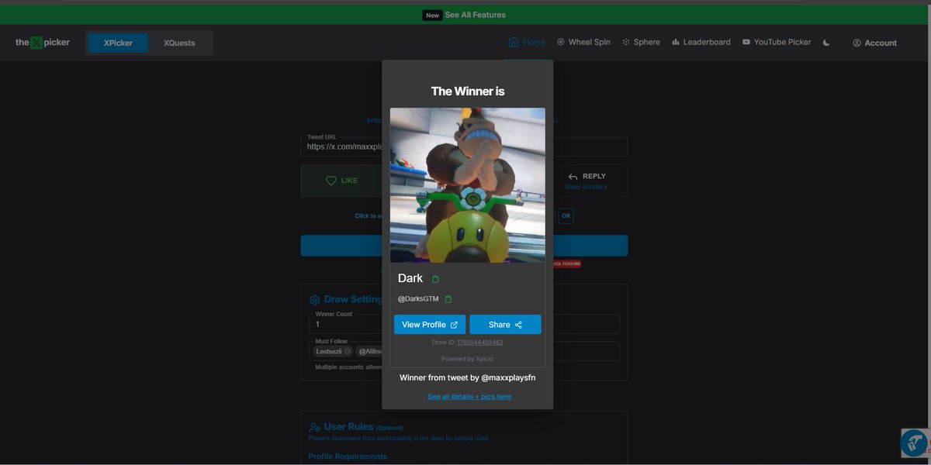Toggle the LIKE entry option
The width and height of the screenshot is (931, 465).
coord(341,181)
